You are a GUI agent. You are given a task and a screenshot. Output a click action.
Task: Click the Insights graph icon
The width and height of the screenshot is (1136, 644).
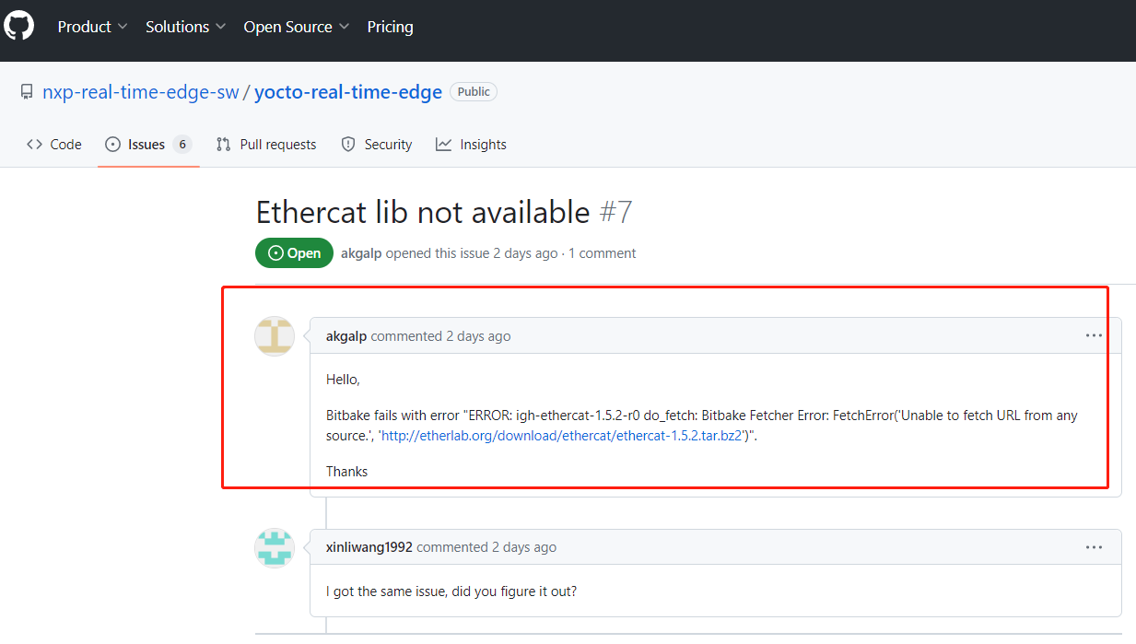tap(444, 145)
